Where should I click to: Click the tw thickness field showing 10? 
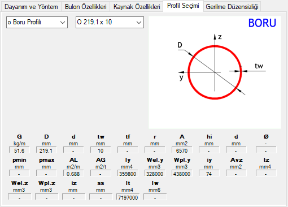point(101,150)
